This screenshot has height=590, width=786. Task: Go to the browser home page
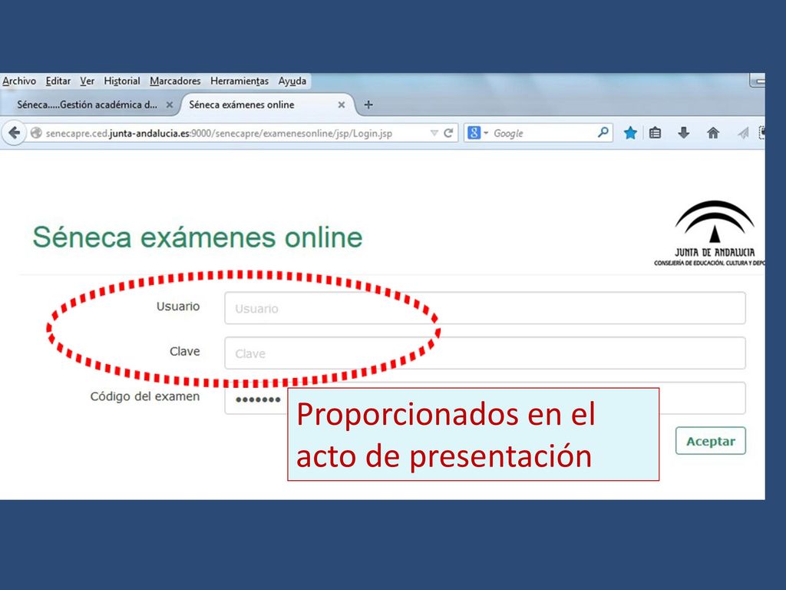[713, 133]
